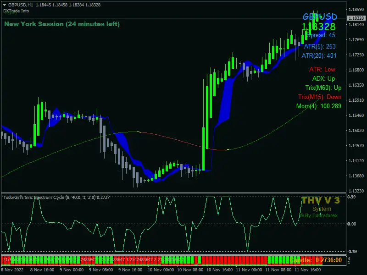
Task: Click the 1.15910 price axis label
Action: tap(356, 100)
